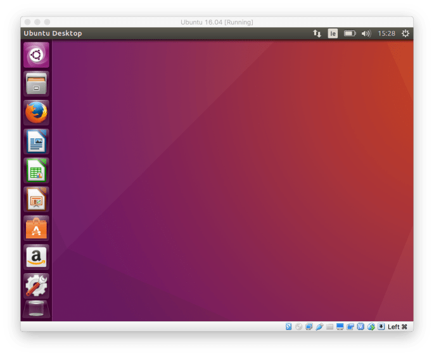
Task: Open the Amazon launcher icon
Action: coord(36,257)
